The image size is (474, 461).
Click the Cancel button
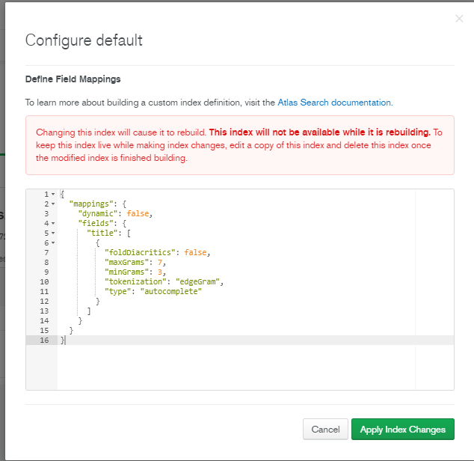(325, 430)
